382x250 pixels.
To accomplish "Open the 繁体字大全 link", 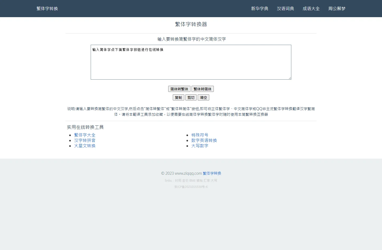I will click(x=85, y=135).
